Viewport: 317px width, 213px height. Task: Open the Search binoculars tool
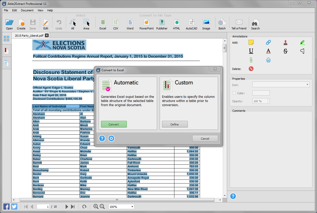pos(255,23)
